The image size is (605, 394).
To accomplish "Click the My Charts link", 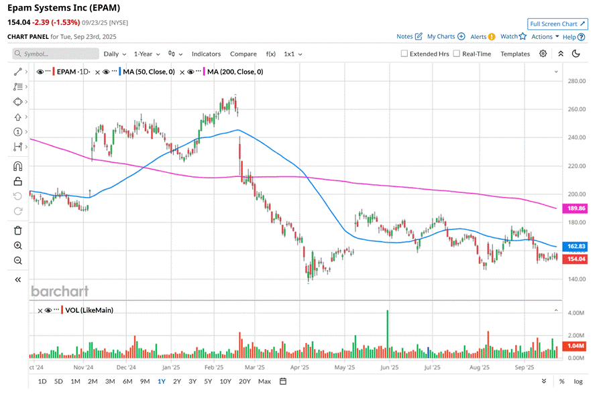I will (441, 36).
